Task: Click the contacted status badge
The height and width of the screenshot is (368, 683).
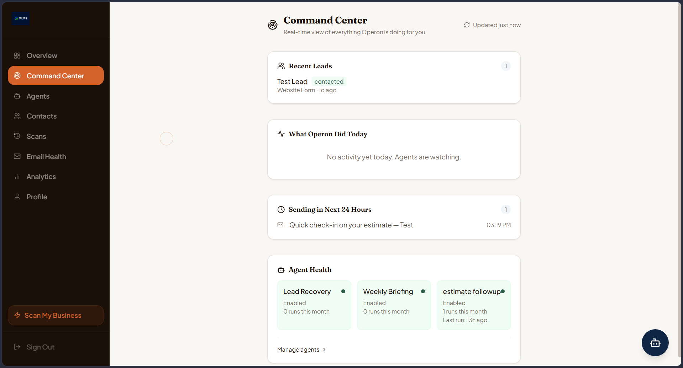Action: click(x=329, y=82)
